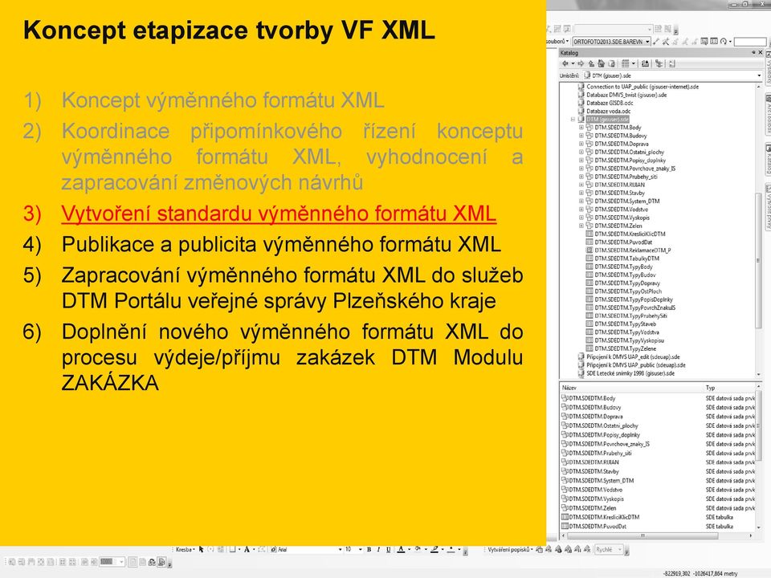Screen dimensions: 771x578
Task: Click the view mode grid icon in Katalog
Action: [x=626, y=63]
